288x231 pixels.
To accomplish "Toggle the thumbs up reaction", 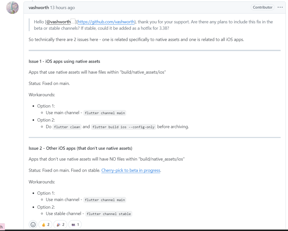I will click(x=46, y=225).
